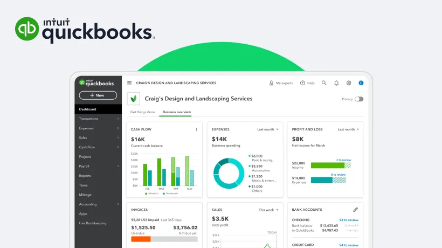Open the Help question mark icon

(302, 83)
